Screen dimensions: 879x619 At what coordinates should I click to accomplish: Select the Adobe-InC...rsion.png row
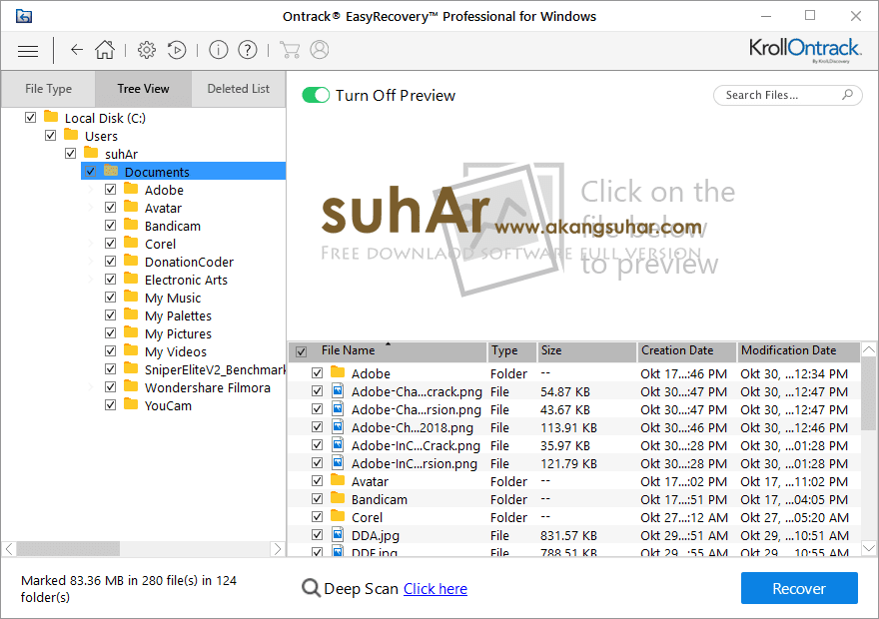click(574, 463)
